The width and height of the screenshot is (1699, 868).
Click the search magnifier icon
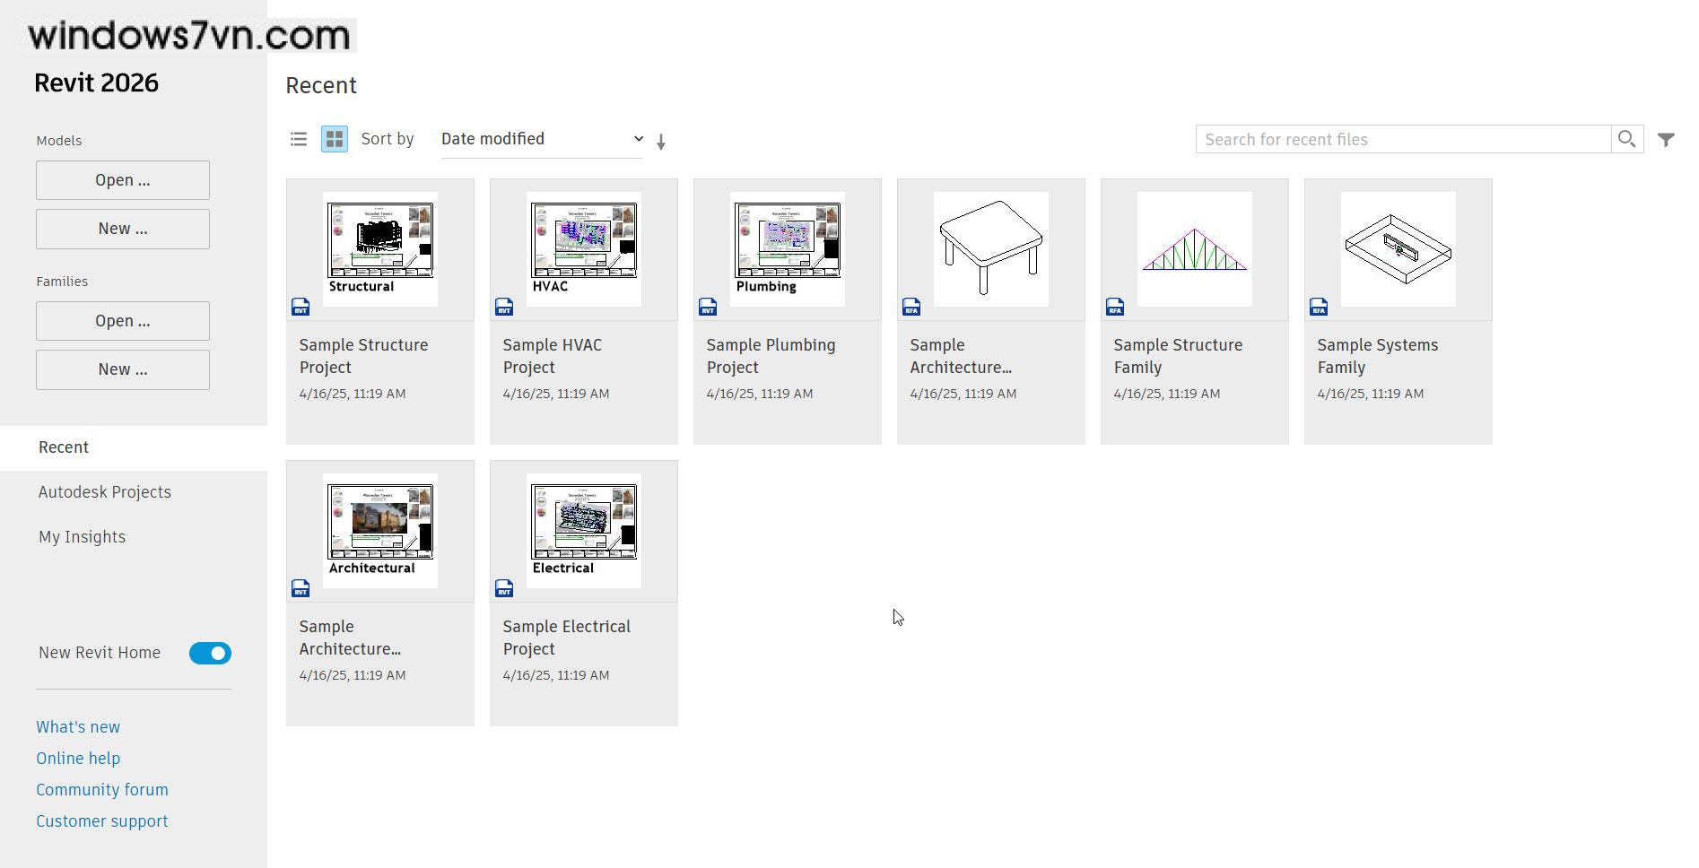[1626, 139]
